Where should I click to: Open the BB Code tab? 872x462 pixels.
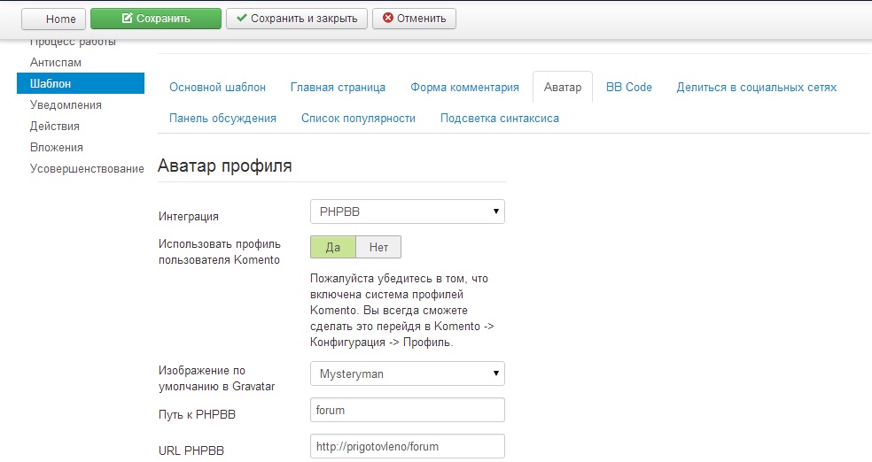click(x=628, y=88)
